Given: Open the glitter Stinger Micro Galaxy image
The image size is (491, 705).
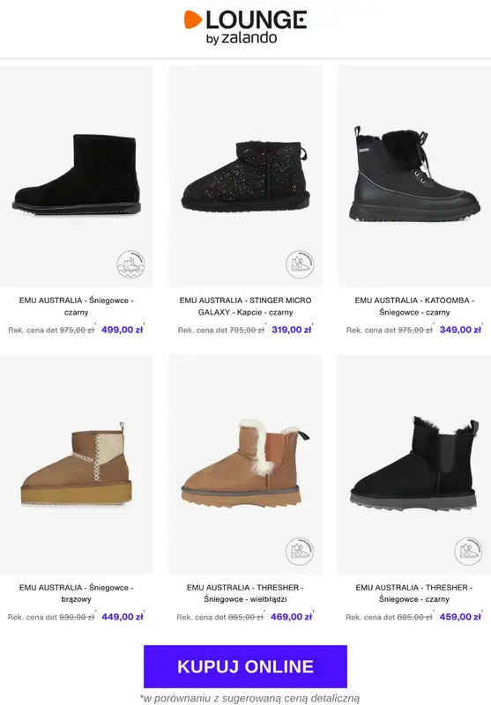Looking at the screenshot, I should click(x=245, y=176).
